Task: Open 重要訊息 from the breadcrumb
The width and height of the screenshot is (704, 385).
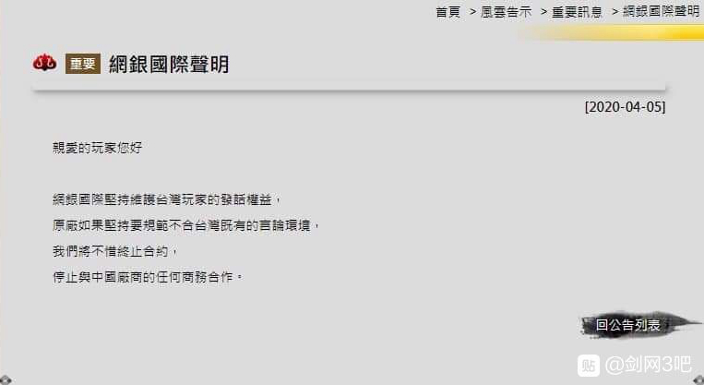Action: click(577, 12)
